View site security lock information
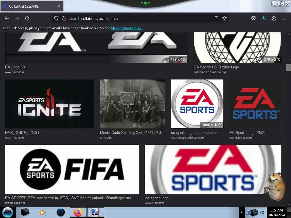 64,18
